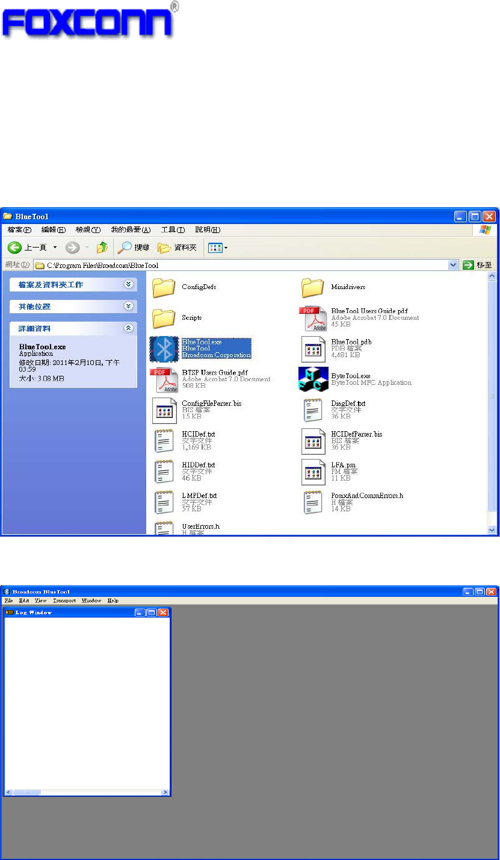Viewport: 500px width, 860px height.
Task: Open the ConfigDefs folder icon
Action: click(164, 288)
